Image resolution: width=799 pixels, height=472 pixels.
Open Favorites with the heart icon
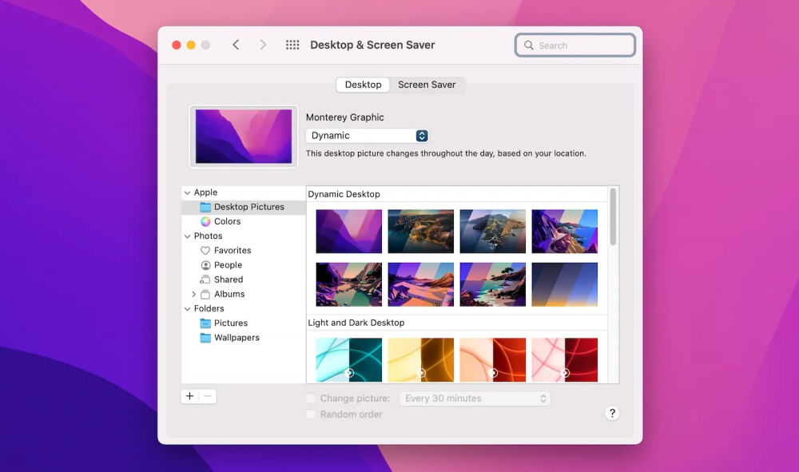(x=205, y=251)
